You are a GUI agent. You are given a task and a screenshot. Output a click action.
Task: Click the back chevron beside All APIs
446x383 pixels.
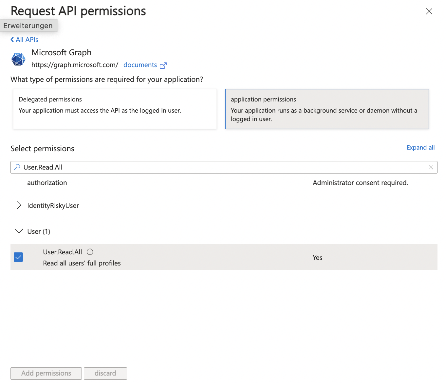pyautogui.click(x=12, y=40)
